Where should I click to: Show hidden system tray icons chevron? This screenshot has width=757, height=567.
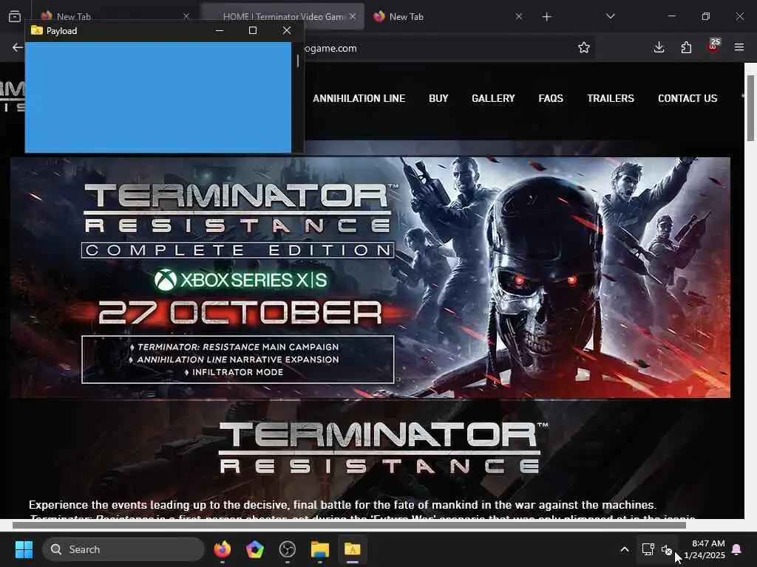pyautogui.click(x=624, y=549)
